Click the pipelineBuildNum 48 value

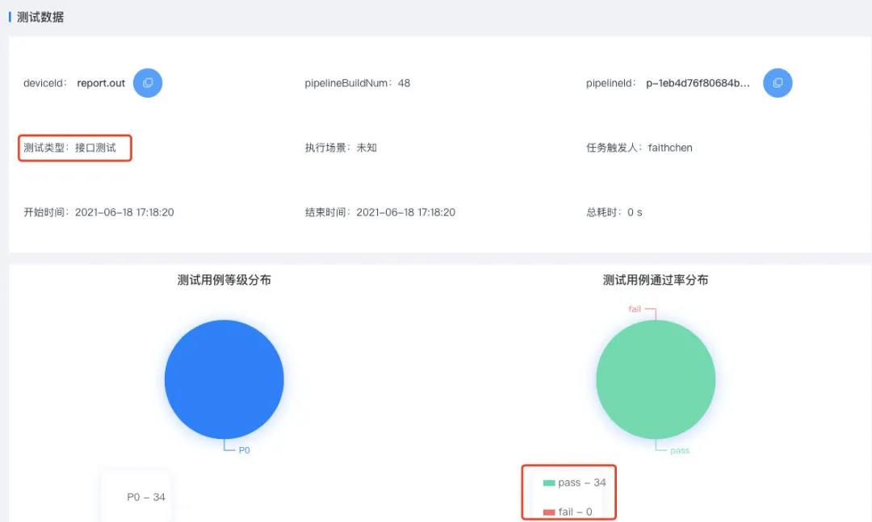pyautogui.click(x=404, y=83)
